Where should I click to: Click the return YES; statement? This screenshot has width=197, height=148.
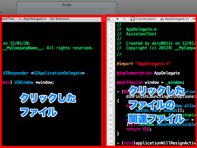pos(139,129)
